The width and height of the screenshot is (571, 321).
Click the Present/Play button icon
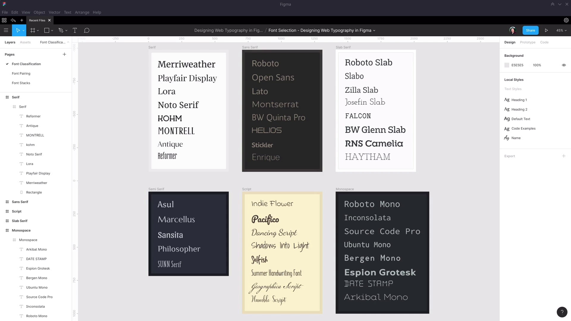click(x=546, y=30)
